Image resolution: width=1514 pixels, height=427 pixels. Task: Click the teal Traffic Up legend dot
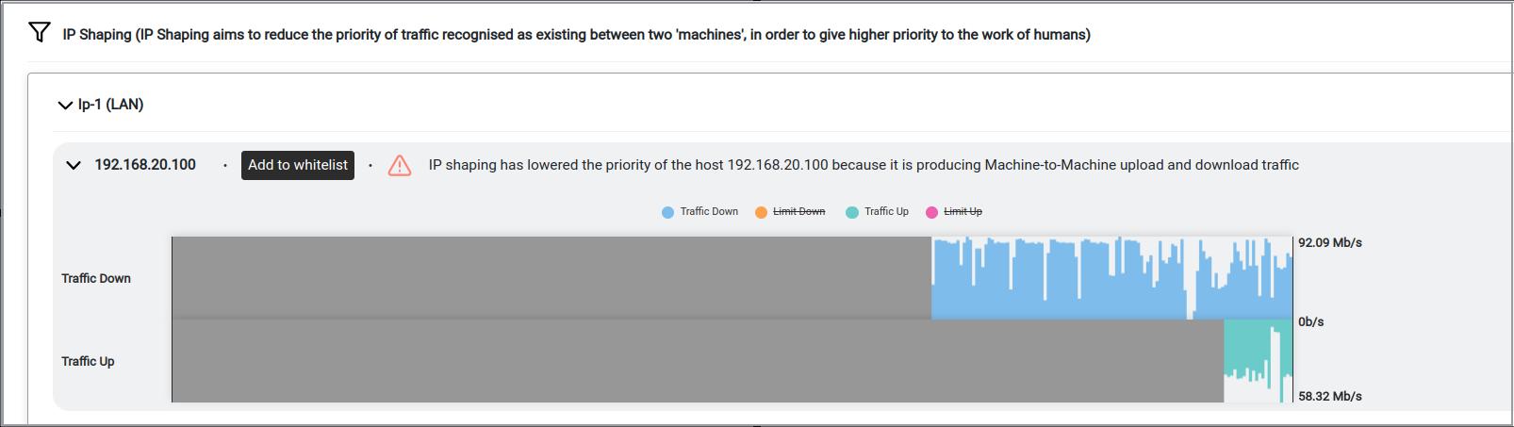tap(852, 212)
